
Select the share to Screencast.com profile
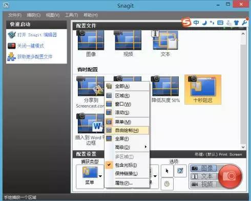pos(90,92)
